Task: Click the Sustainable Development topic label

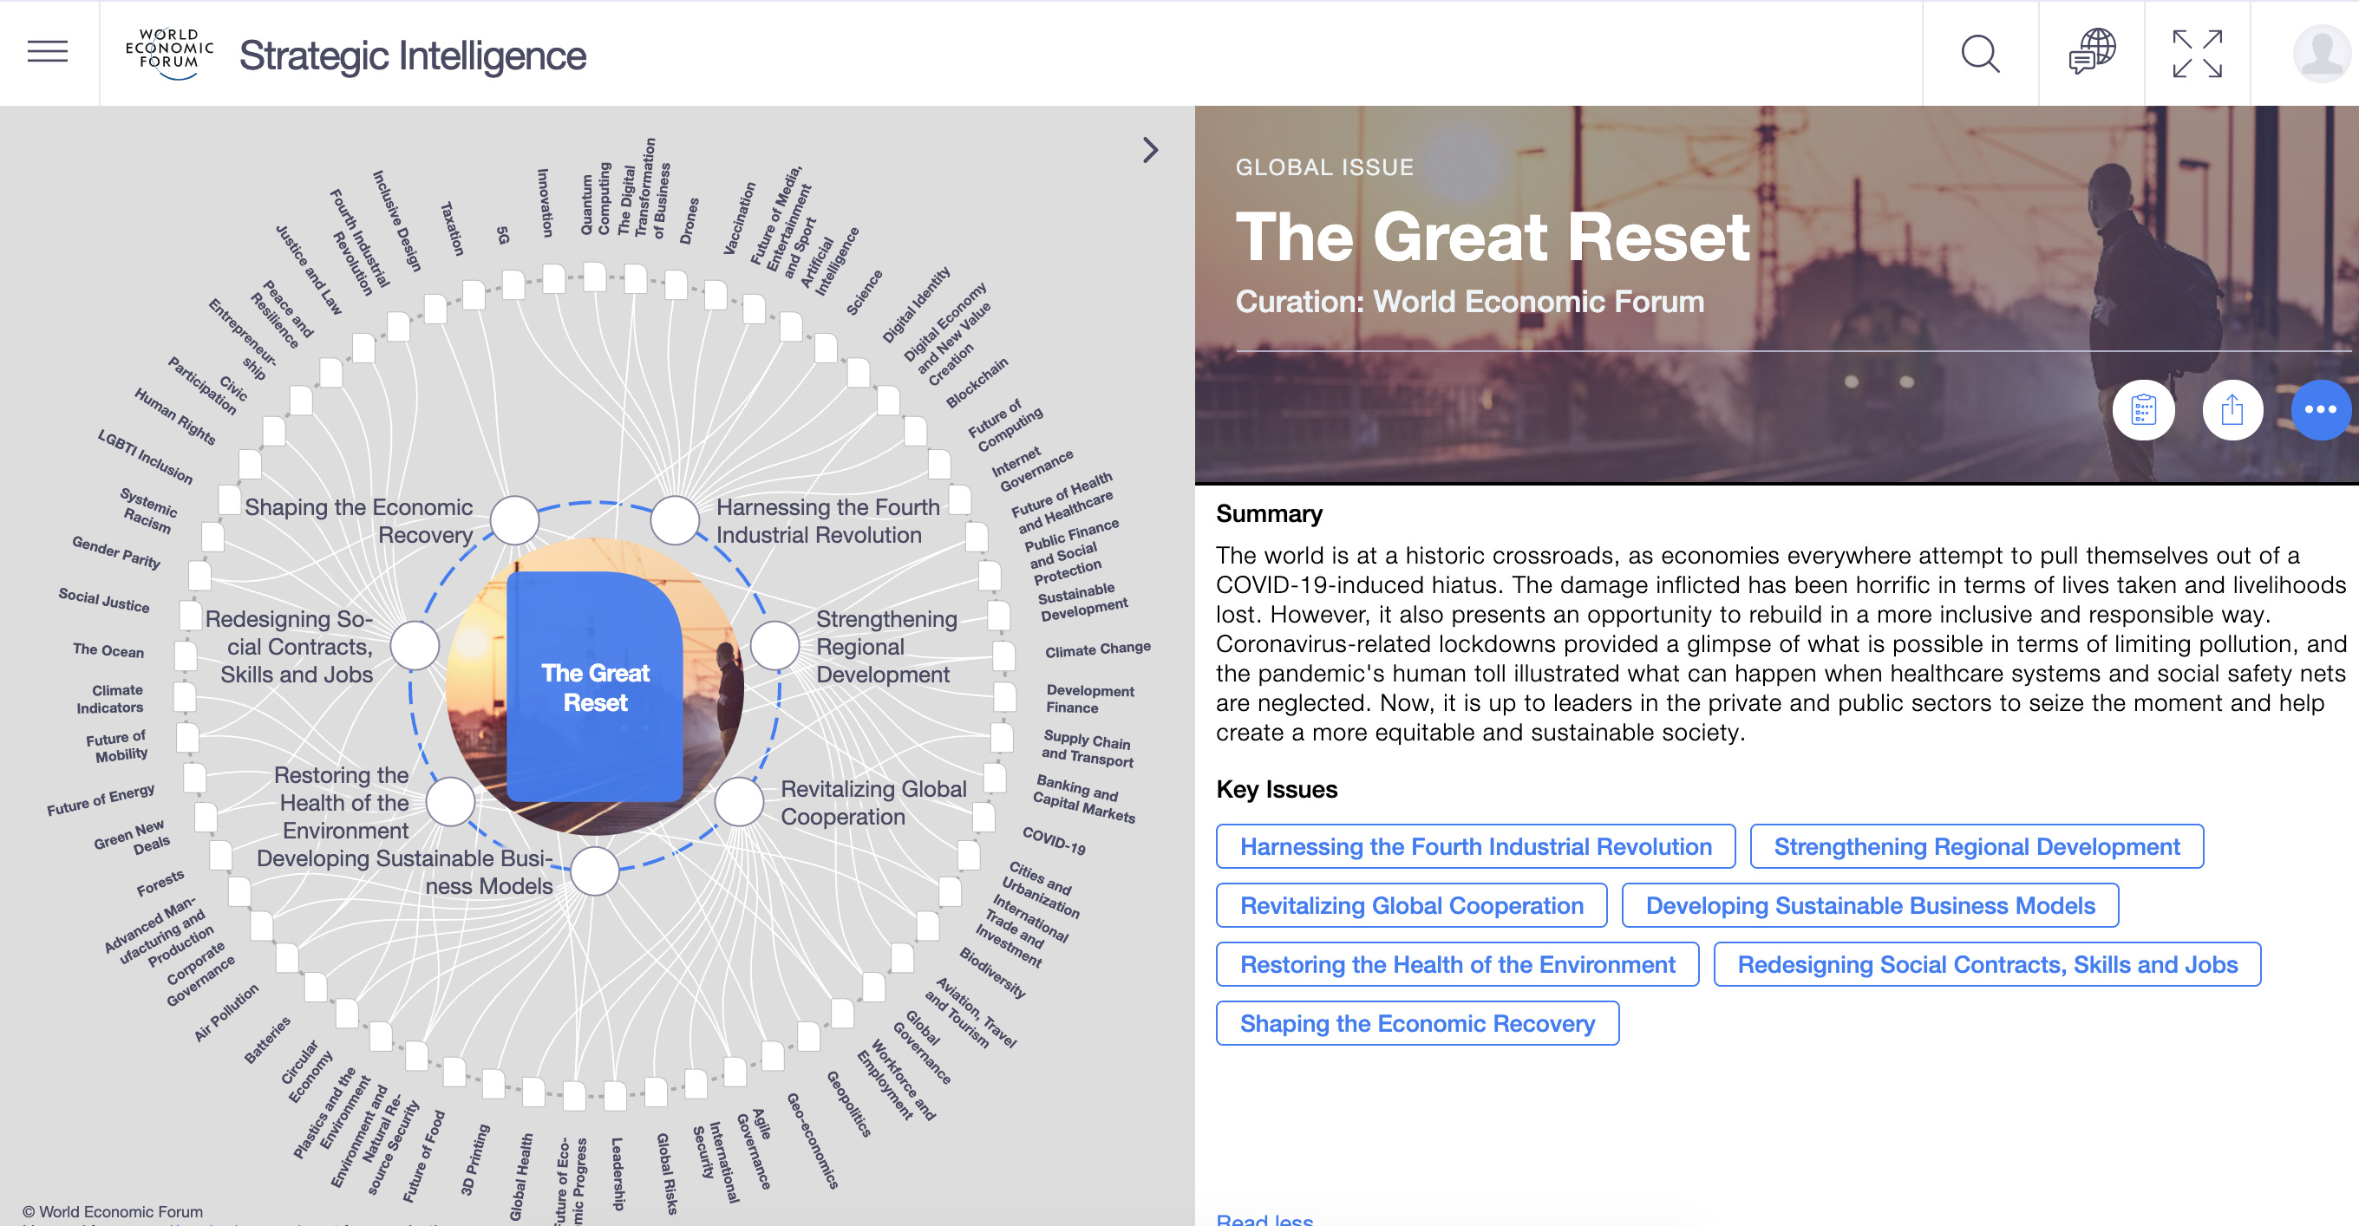Action: (x=1081, y=602)
